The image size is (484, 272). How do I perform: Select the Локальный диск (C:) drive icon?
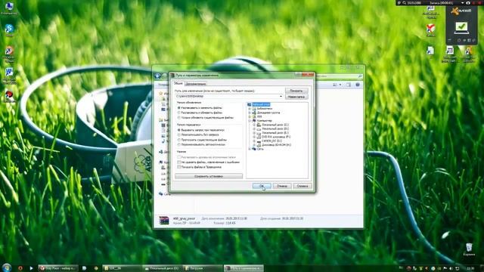point(259,125)
